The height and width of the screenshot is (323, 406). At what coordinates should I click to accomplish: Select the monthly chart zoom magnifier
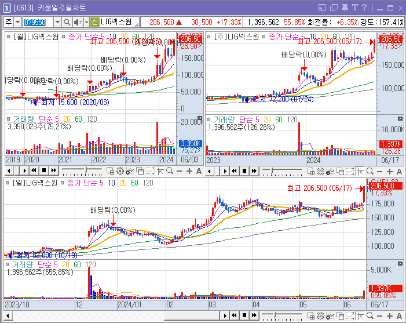tap(170, 171)
